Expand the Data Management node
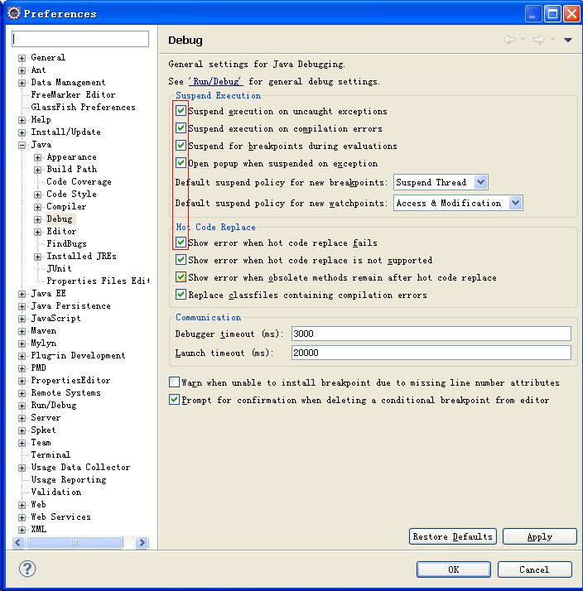 [22, 83]
